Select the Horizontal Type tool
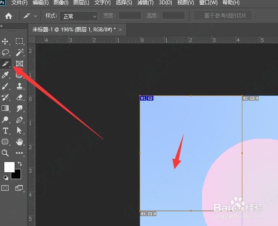The height and width of the screenshot is (226, 278). (5, 131)
